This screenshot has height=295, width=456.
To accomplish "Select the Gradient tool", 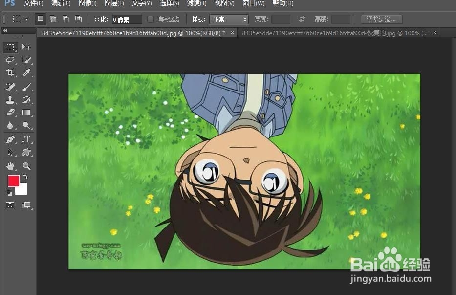I will pos(26,113).
